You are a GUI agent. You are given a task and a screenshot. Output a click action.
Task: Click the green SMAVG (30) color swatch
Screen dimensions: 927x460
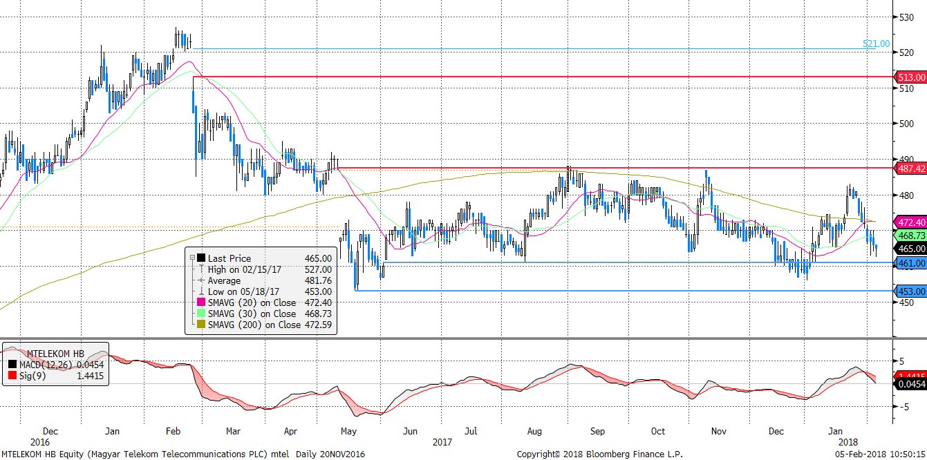201,314
